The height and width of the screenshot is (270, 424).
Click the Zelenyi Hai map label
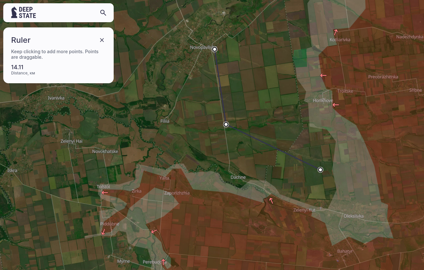(72, 141)
